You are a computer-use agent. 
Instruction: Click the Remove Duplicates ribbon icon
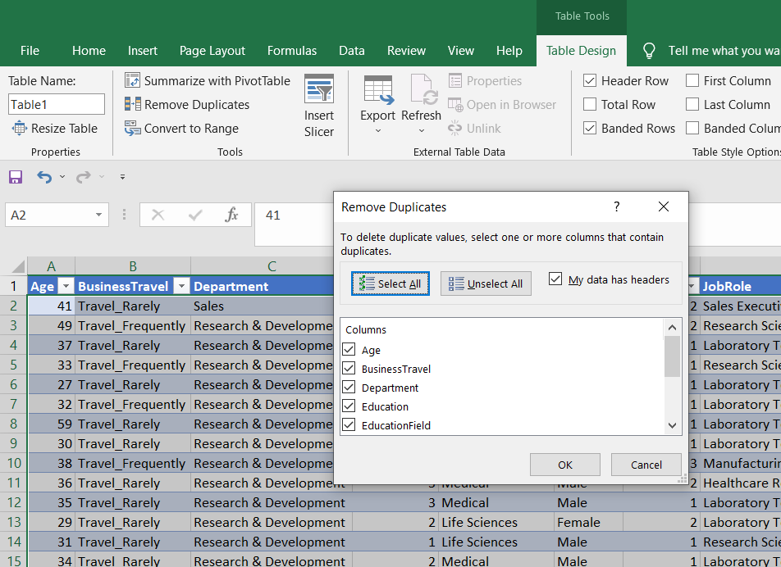tap(132, 104)
